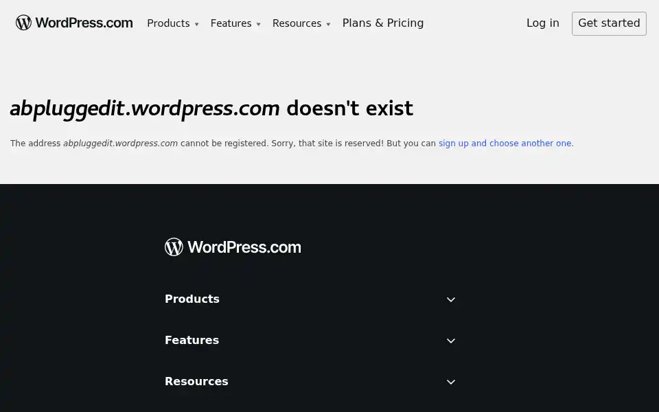
Task: Click the Log in link
Action: 542,23
